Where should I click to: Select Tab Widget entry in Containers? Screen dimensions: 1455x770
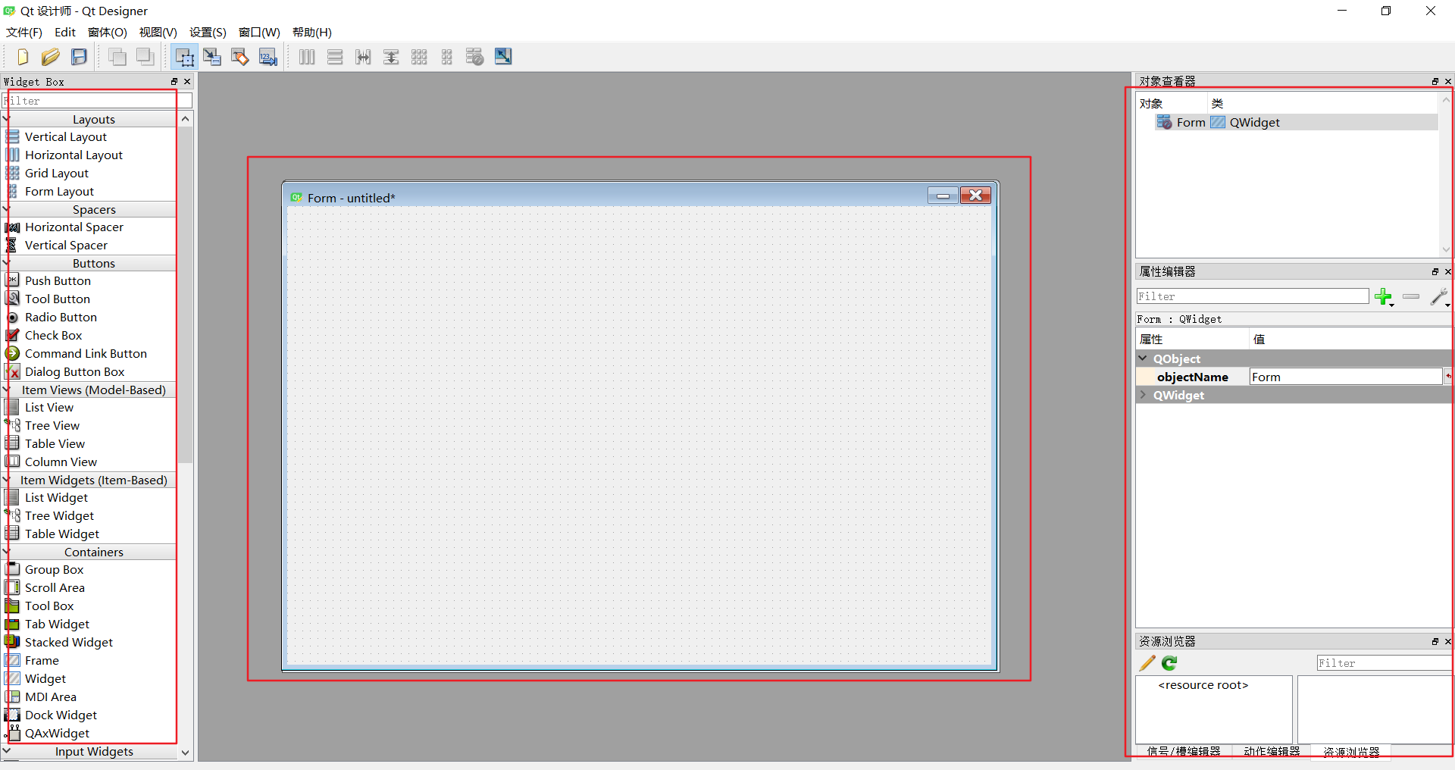coord(57,624)
